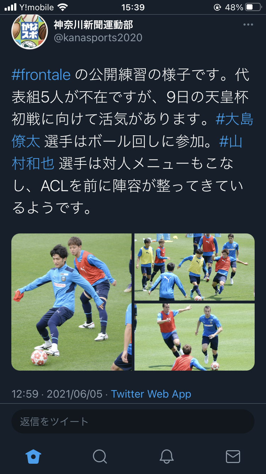Tap the 神奈川新聞運動部 account name
Viewport: 266px width, 474px height.
click(x=94, y=25)
